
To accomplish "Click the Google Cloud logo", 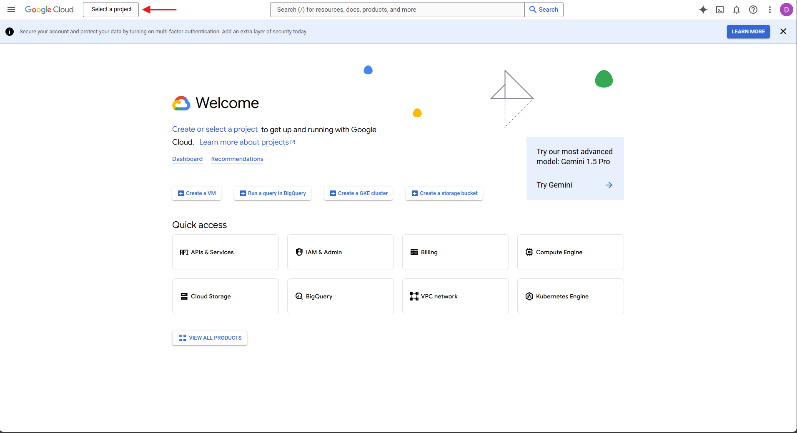I will click(49, 10).
